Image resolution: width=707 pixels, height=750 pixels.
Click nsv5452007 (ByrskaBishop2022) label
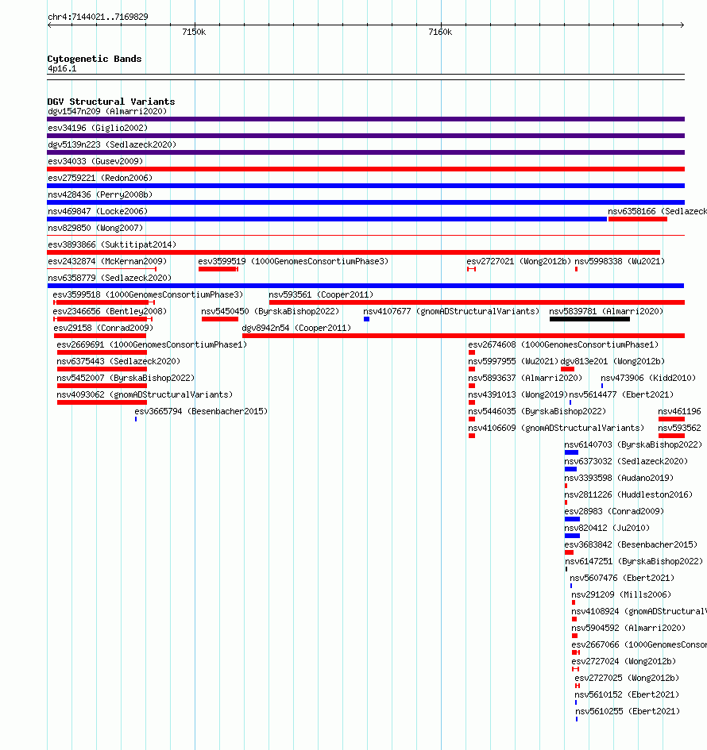tap(126, 379)
